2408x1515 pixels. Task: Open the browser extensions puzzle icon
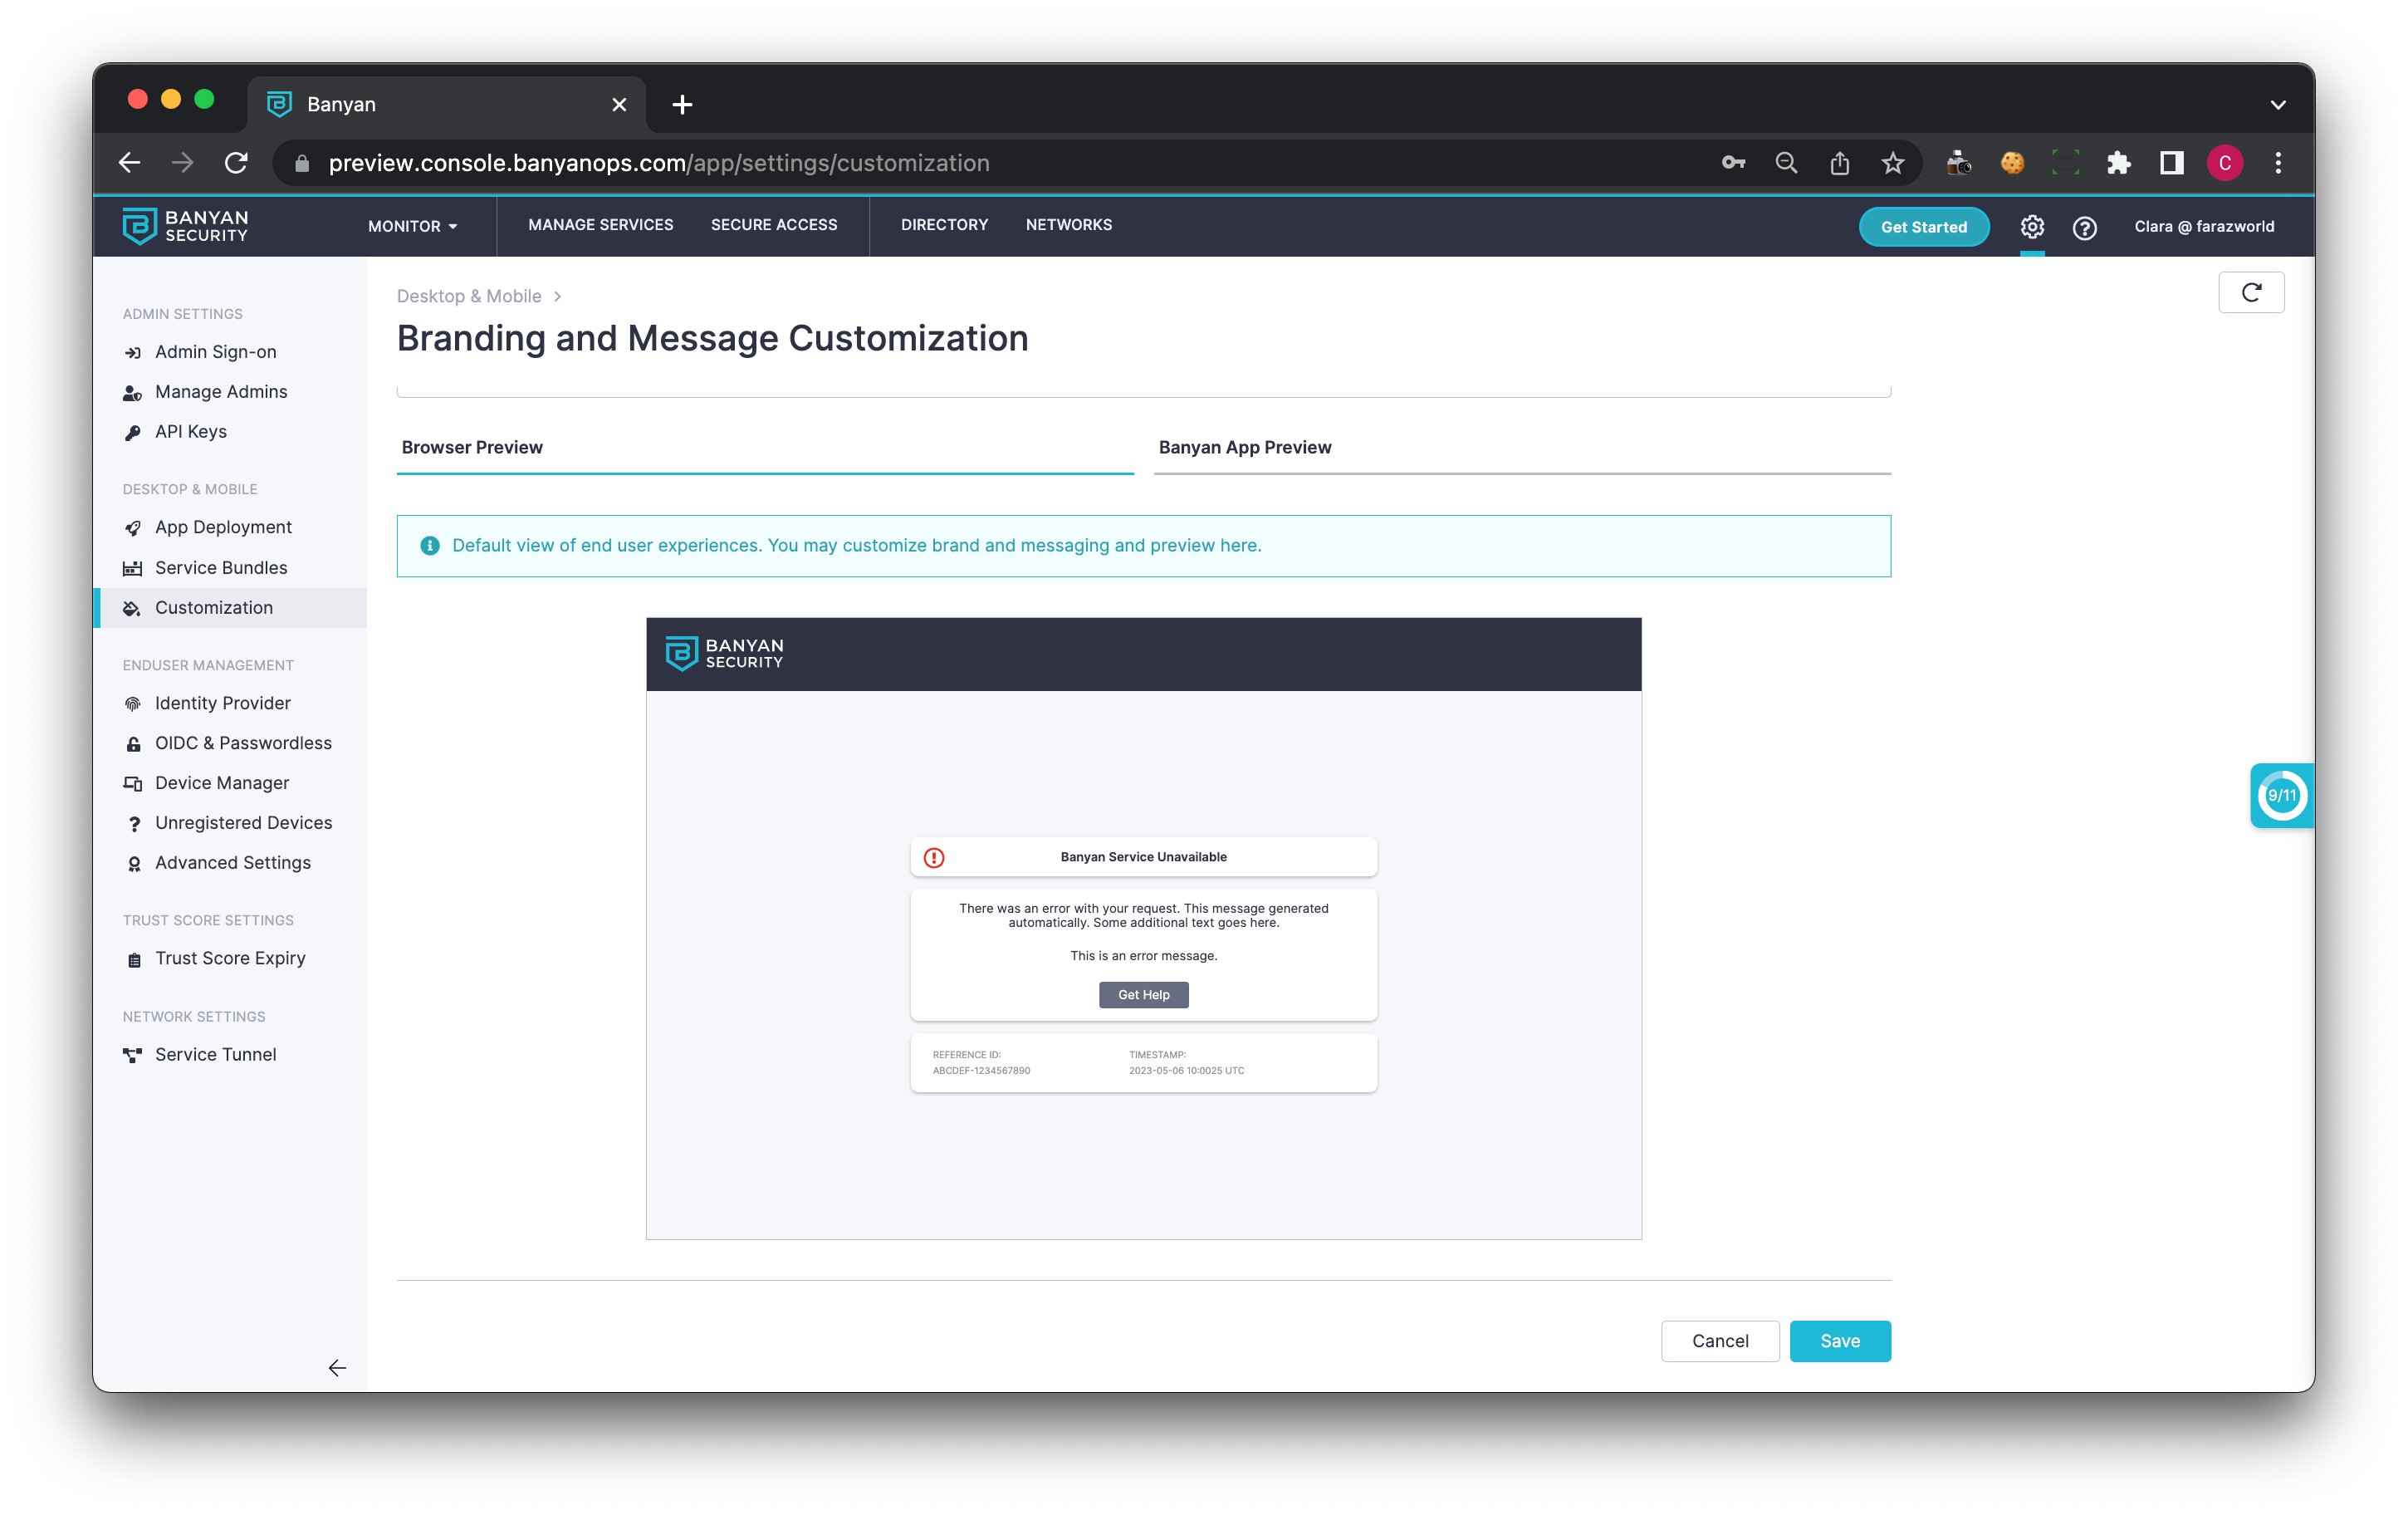(x=2118, y=163)
